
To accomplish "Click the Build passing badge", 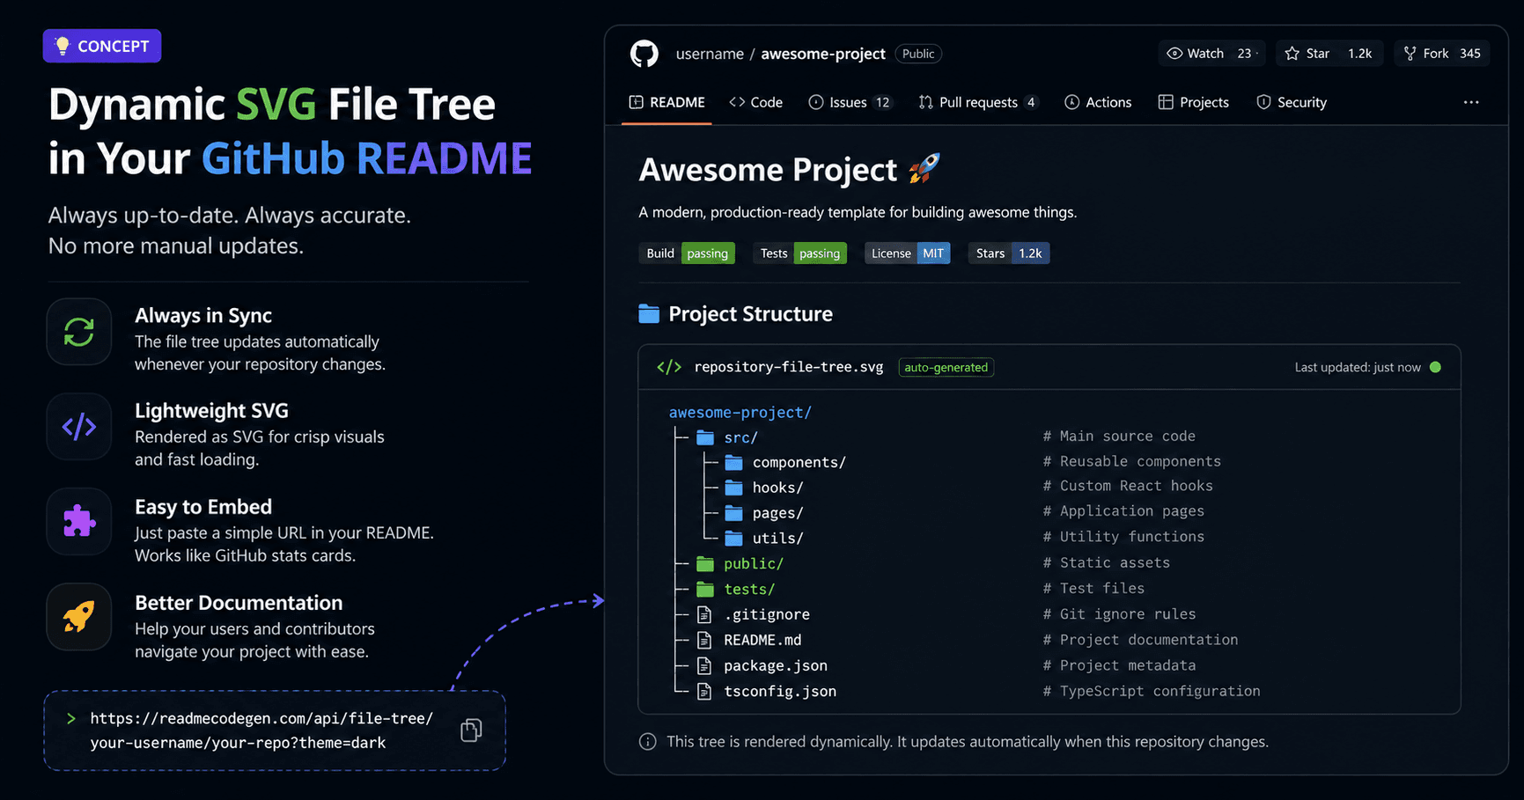I will pos(687,253).
